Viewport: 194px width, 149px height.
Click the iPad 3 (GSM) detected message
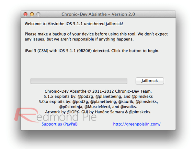point(92,51)
